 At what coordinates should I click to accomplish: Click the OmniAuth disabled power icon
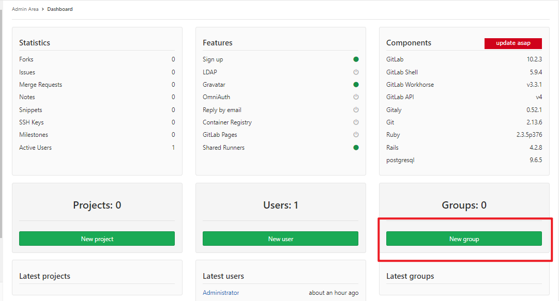click(356, 97)
